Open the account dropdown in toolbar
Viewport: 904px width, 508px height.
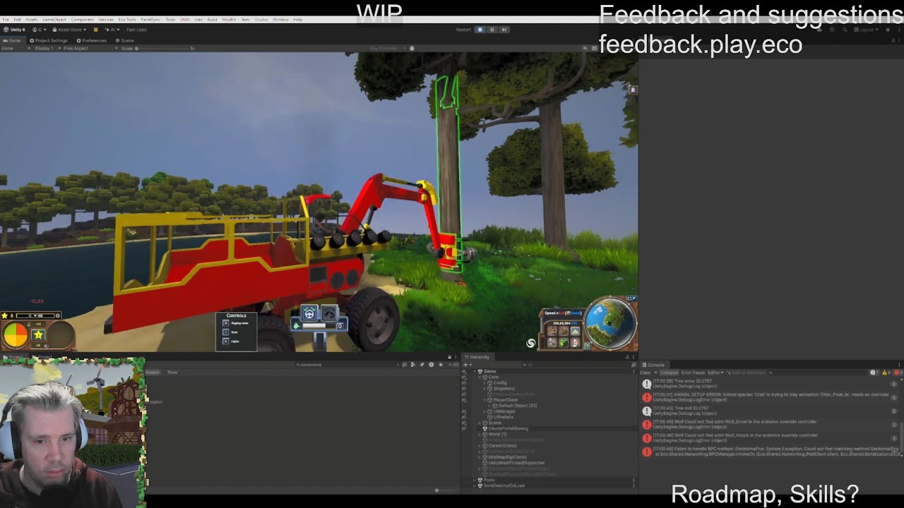39,30
